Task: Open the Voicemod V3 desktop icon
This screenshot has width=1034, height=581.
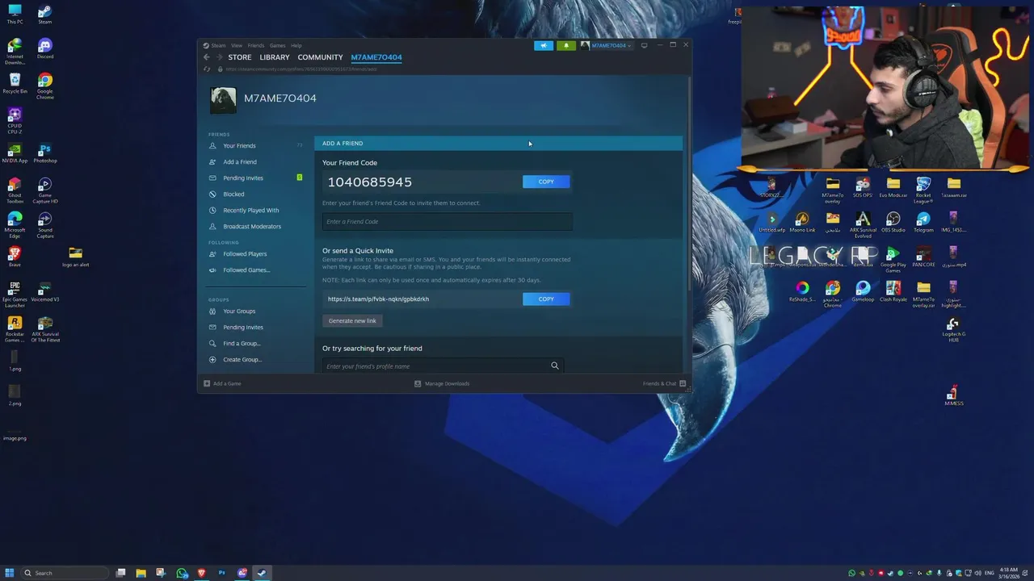Action: pos(45,291)
